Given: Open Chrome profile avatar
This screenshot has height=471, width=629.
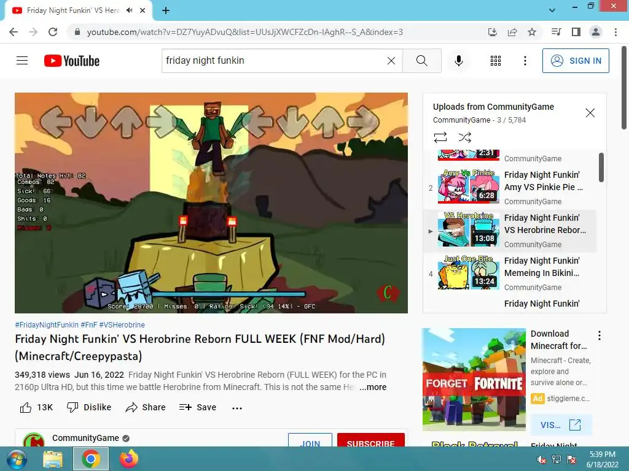Looking at the screenshot, I should [596, 32].
